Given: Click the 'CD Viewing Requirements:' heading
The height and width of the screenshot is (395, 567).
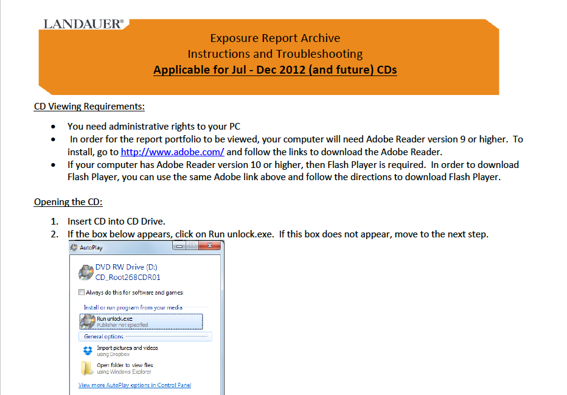Looking at the screenshot, I should tap(89, 107).
